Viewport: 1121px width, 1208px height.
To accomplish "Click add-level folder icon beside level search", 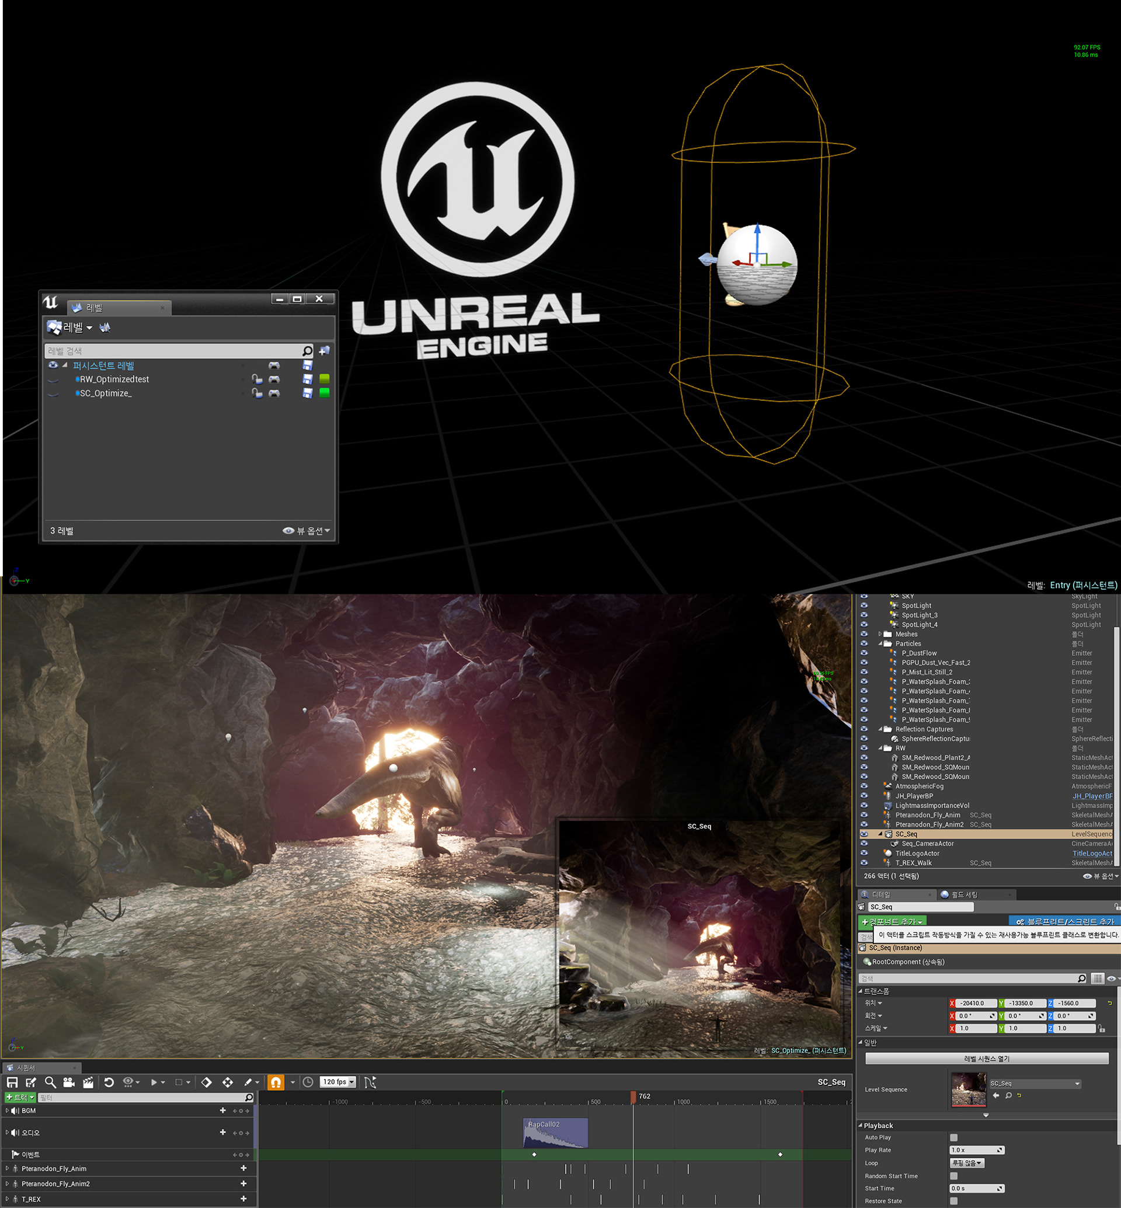I will pos(325,351).
